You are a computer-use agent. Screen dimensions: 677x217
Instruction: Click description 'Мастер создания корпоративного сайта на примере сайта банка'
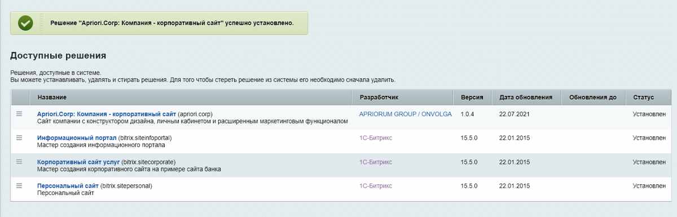click(129, 169)
